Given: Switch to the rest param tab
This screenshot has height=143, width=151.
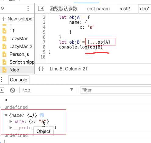Looking at the screenshot, I should pyautogui.click(x=98, y=9).
